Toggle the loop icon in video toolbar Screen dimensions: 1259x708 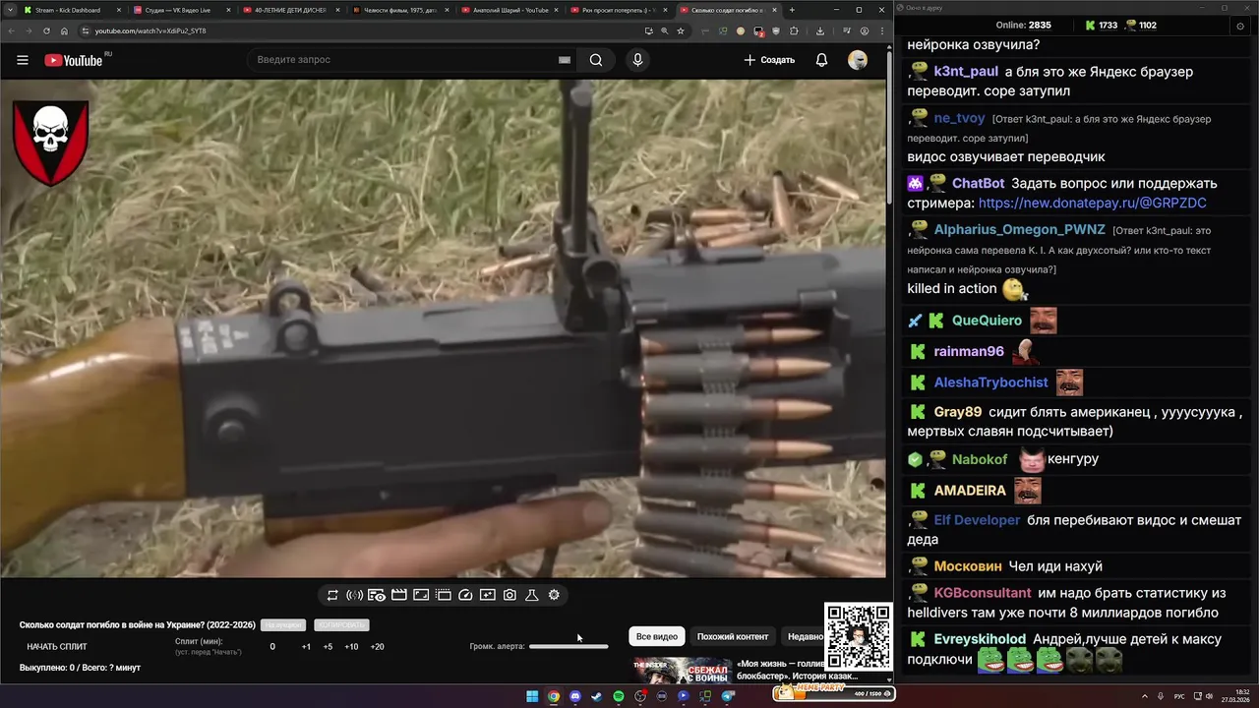pyautogui.click(x=332, y=595)
